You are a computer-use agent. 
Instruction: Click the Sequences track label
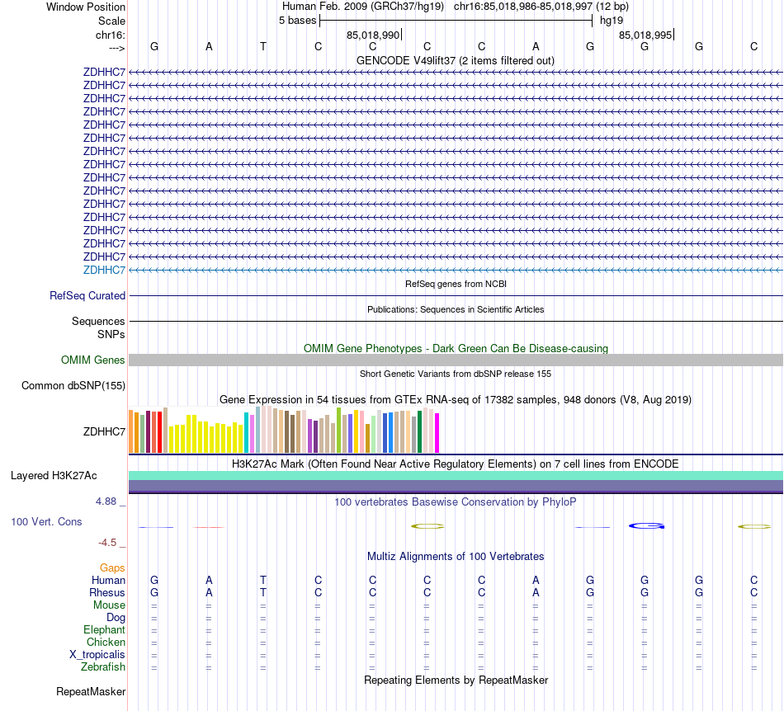(x=98, y=322)
